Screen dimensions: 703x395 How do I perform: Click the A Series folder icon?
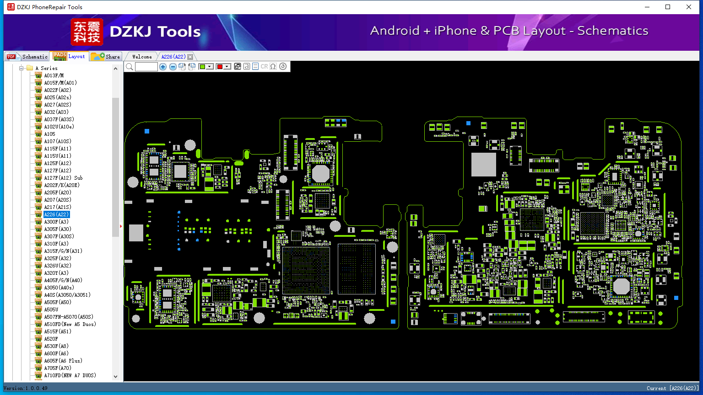[x=30, y=68]
